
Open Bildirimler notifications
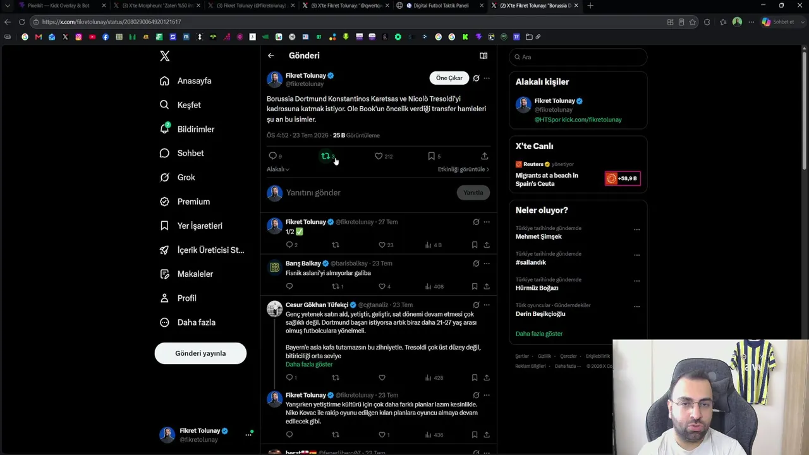click(187, 129)
